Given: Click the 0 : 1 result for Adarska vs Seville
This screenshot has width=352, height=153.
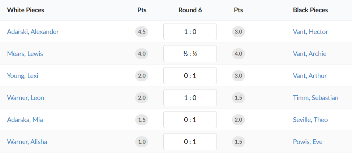Looking at the screenshot, I should click(190, 120).
